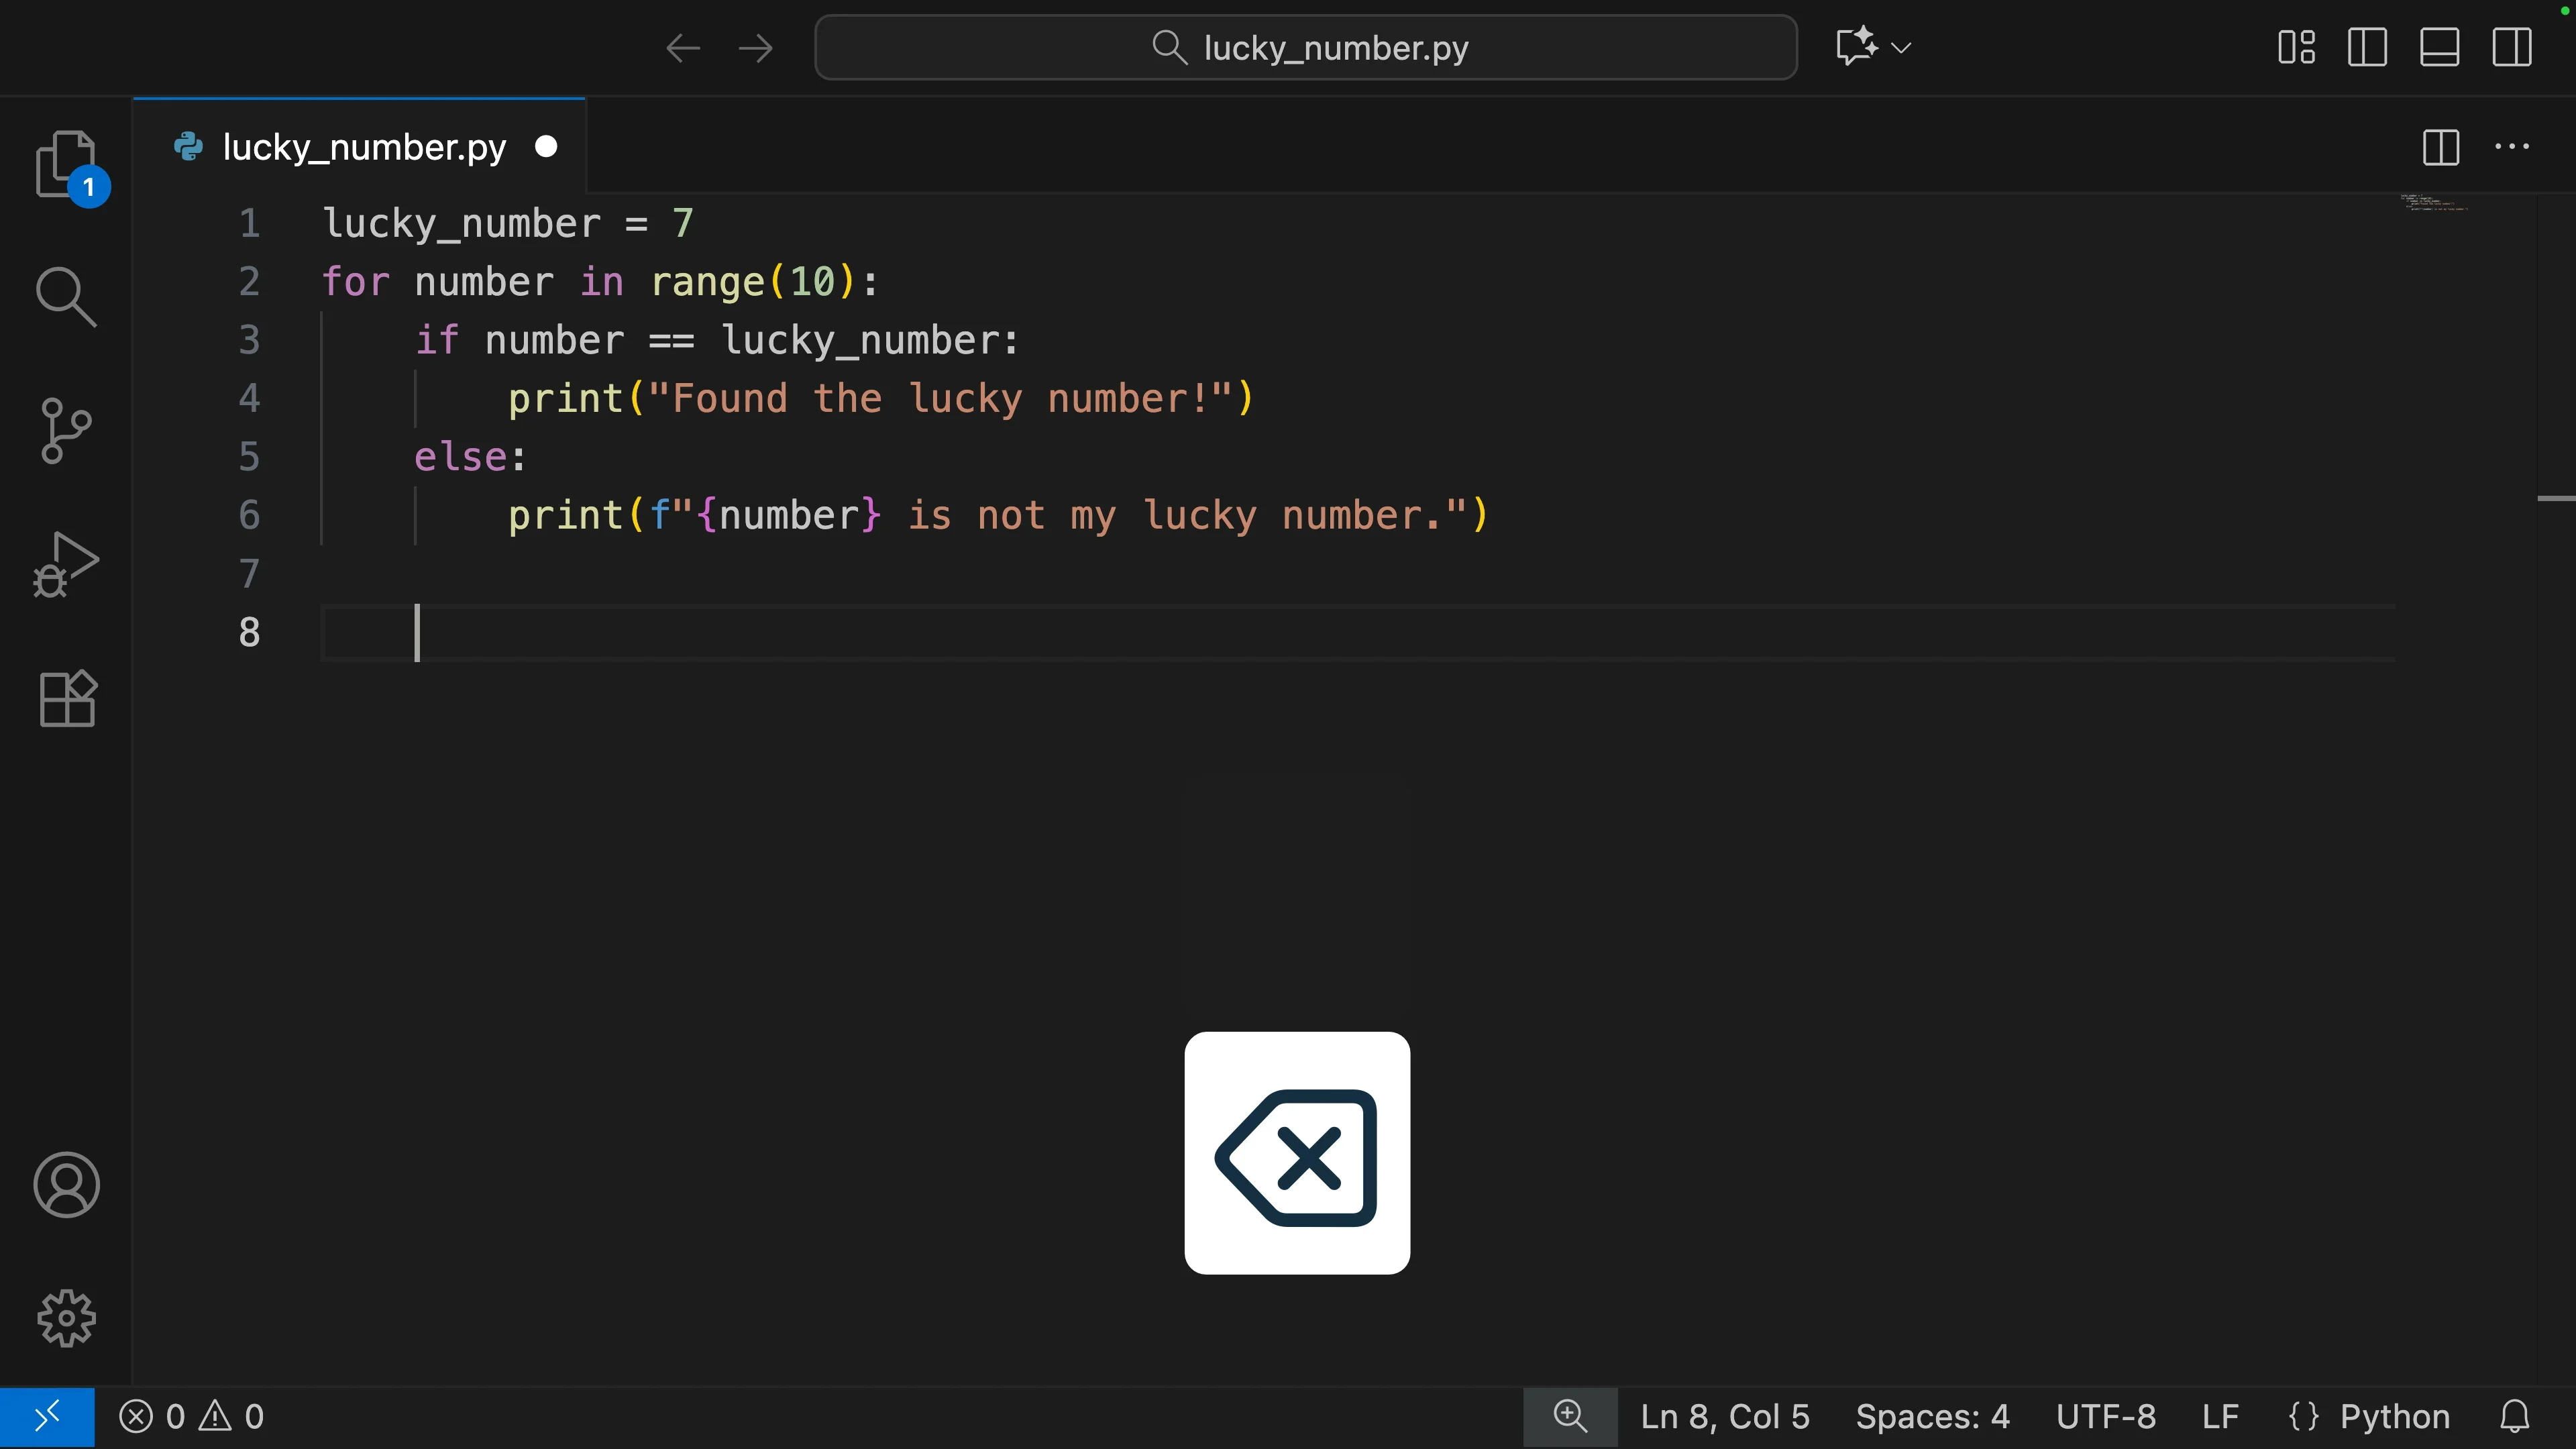Toggle the bottom panel visibility
The height and width of the screenshot is (1449, 2576).
tap(2439, 47)
